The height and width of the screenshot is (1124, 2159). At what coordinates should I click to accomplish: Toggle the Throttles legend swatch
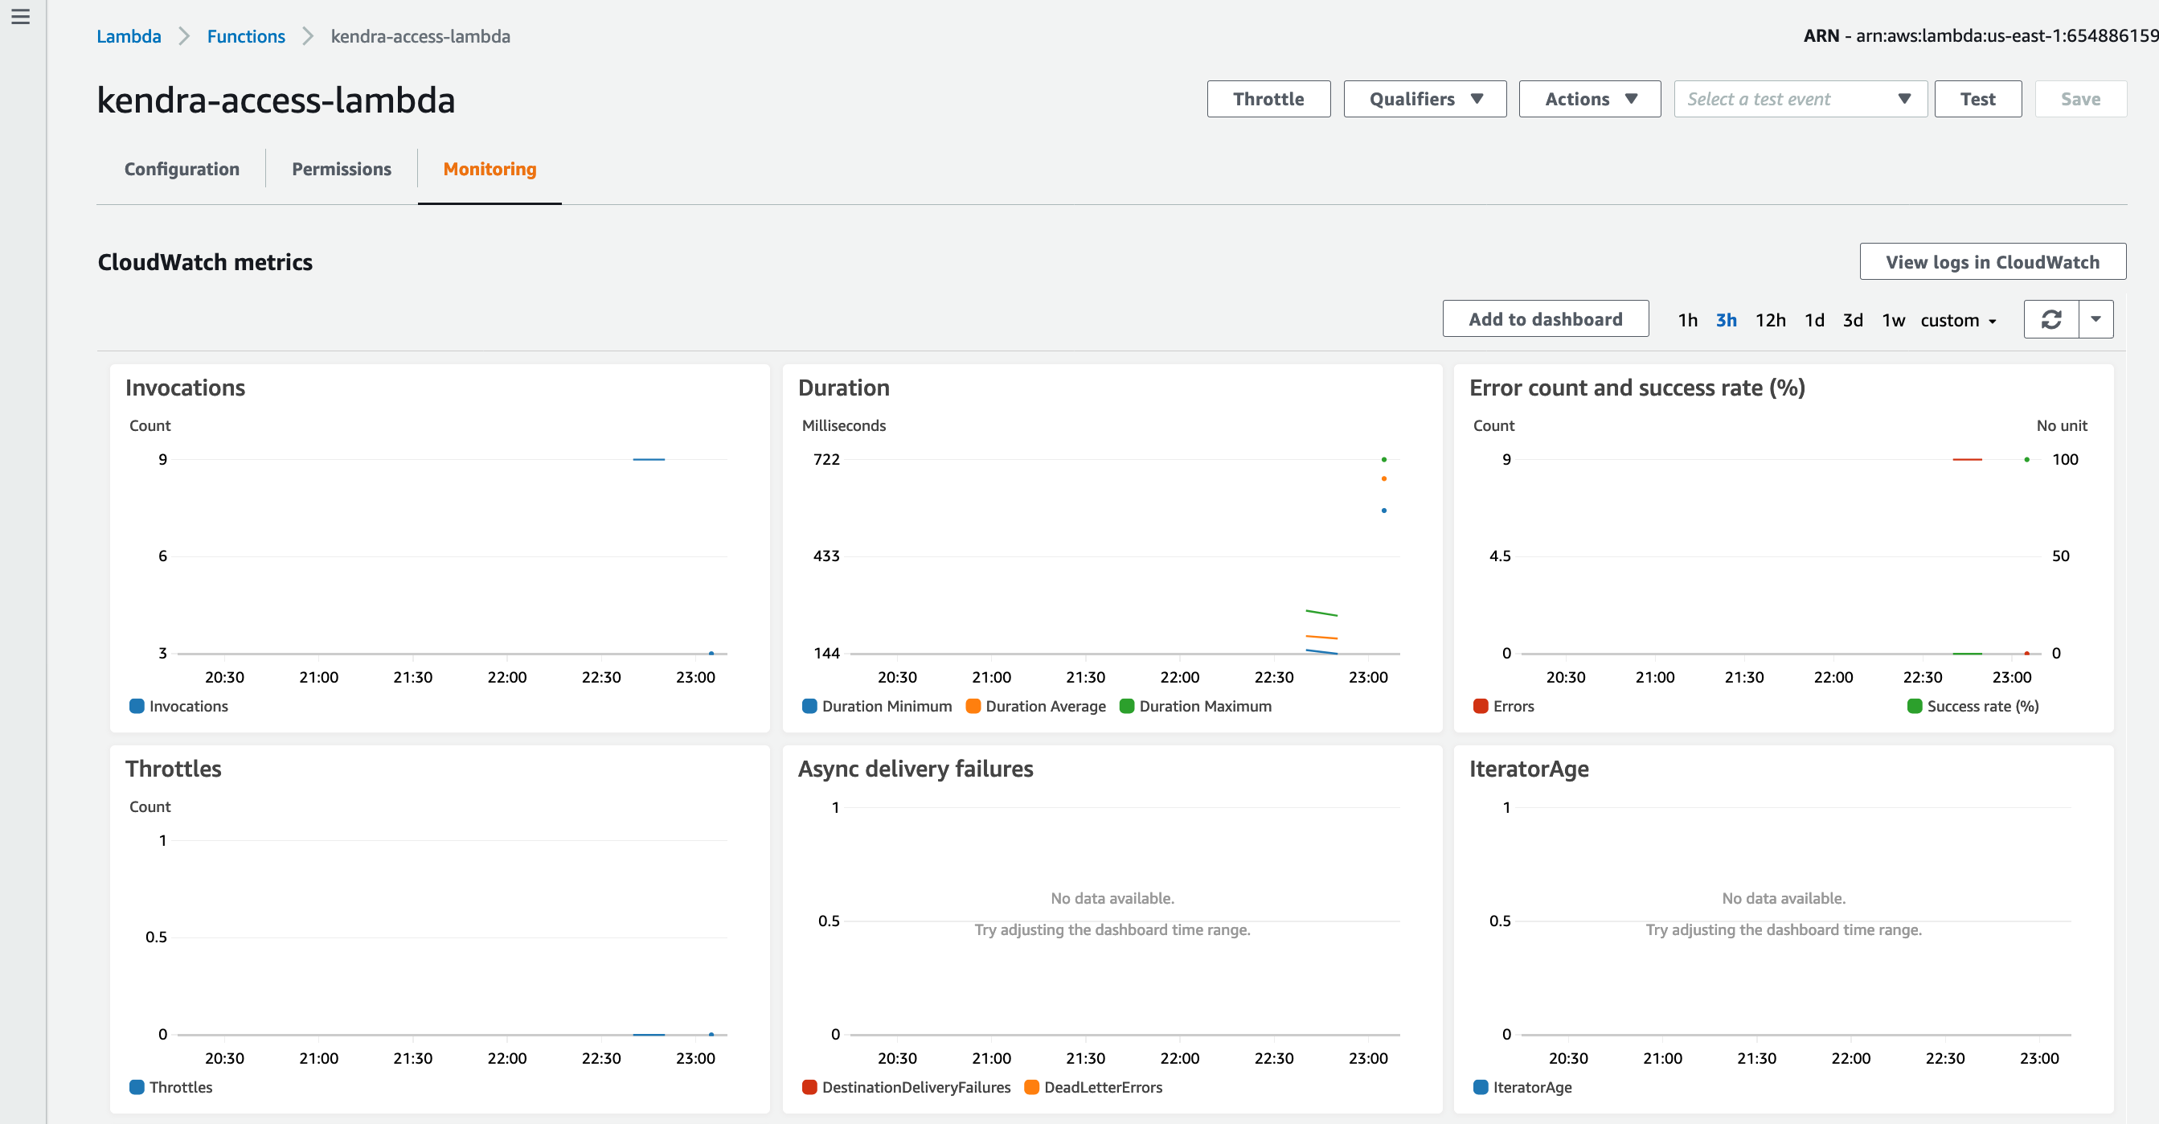pos(137,1087)
